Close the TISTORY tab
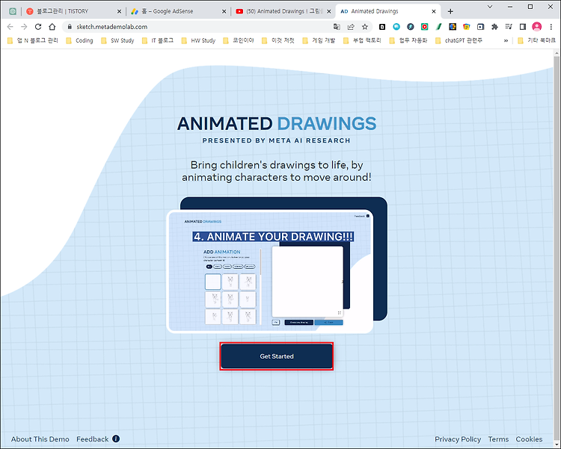This screenshot has height=449, width=561. pyautogui.click(x=119, y=11)
